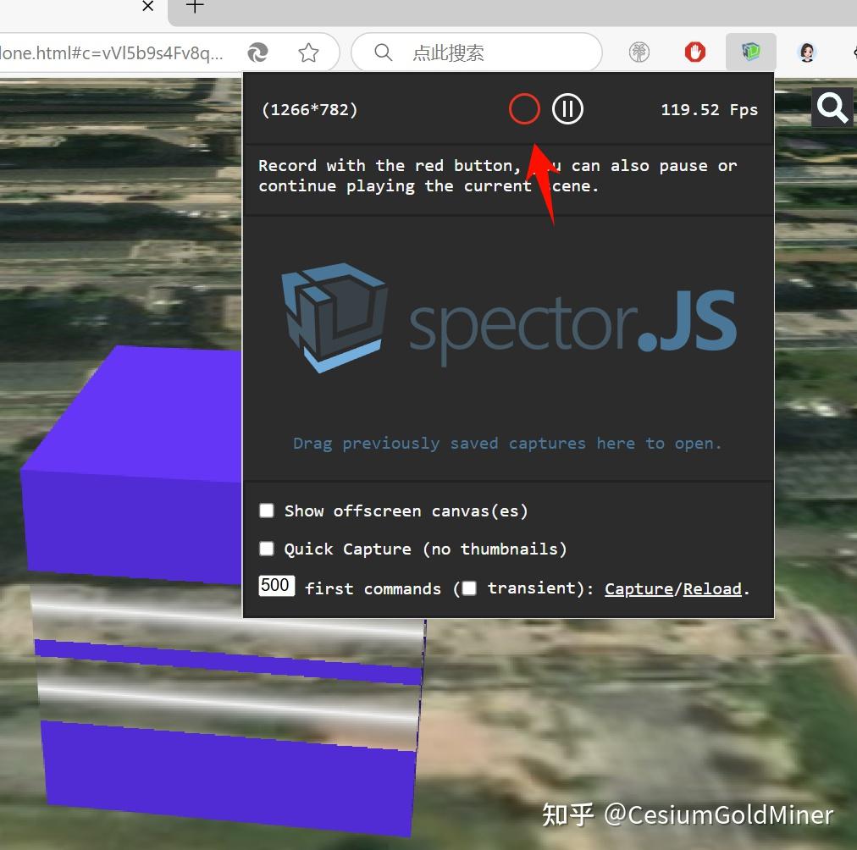Click the browser profile avatar icon
Image resolution: width=857 pixels, height=850 pixels.
point(807,52)
